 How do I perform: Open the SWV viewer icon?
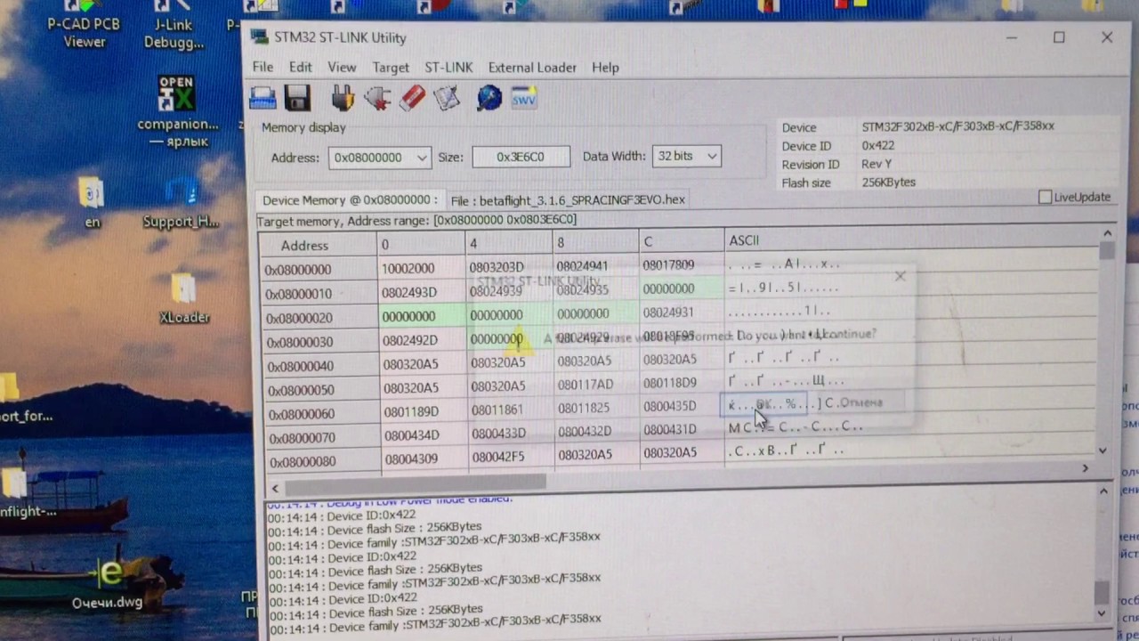coord(523,97)
